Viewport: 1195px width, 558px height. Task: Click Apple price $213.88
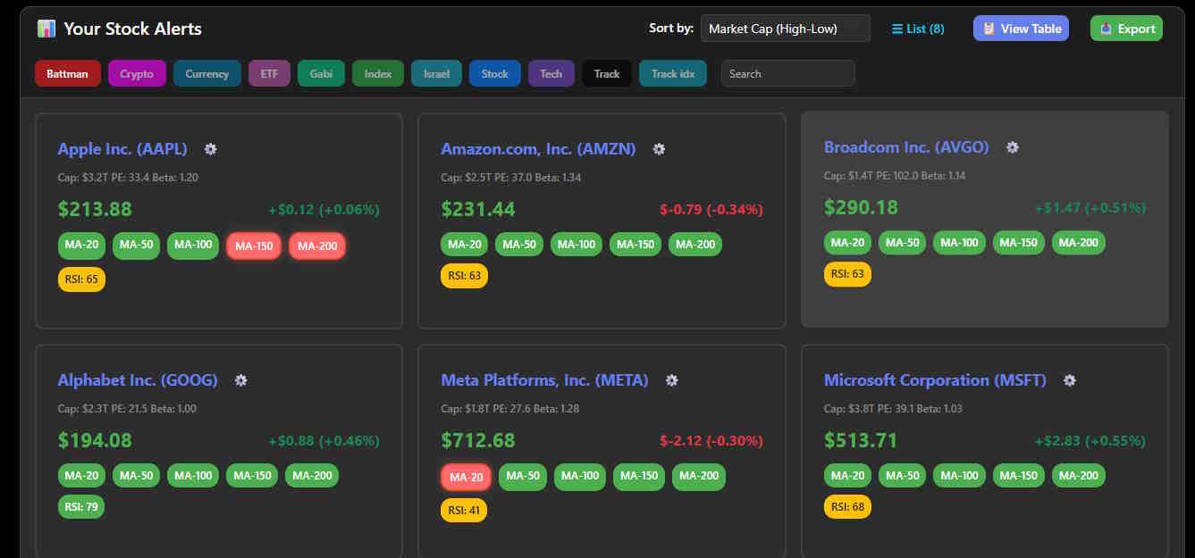[x=95, y=210]
